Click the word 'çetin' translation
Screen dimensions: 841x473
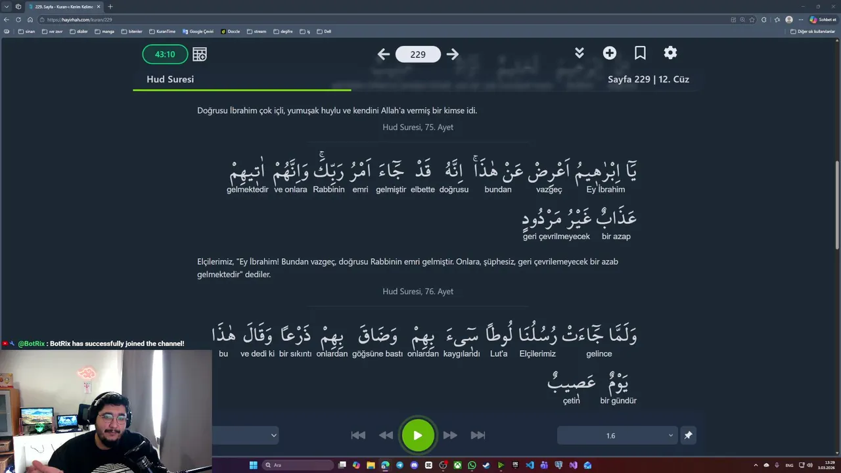tap(572, 401)
